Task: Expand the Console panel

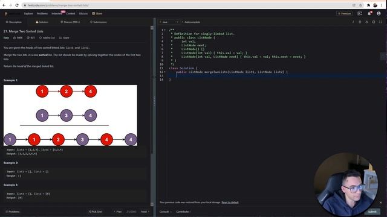Action: (165, 212)
